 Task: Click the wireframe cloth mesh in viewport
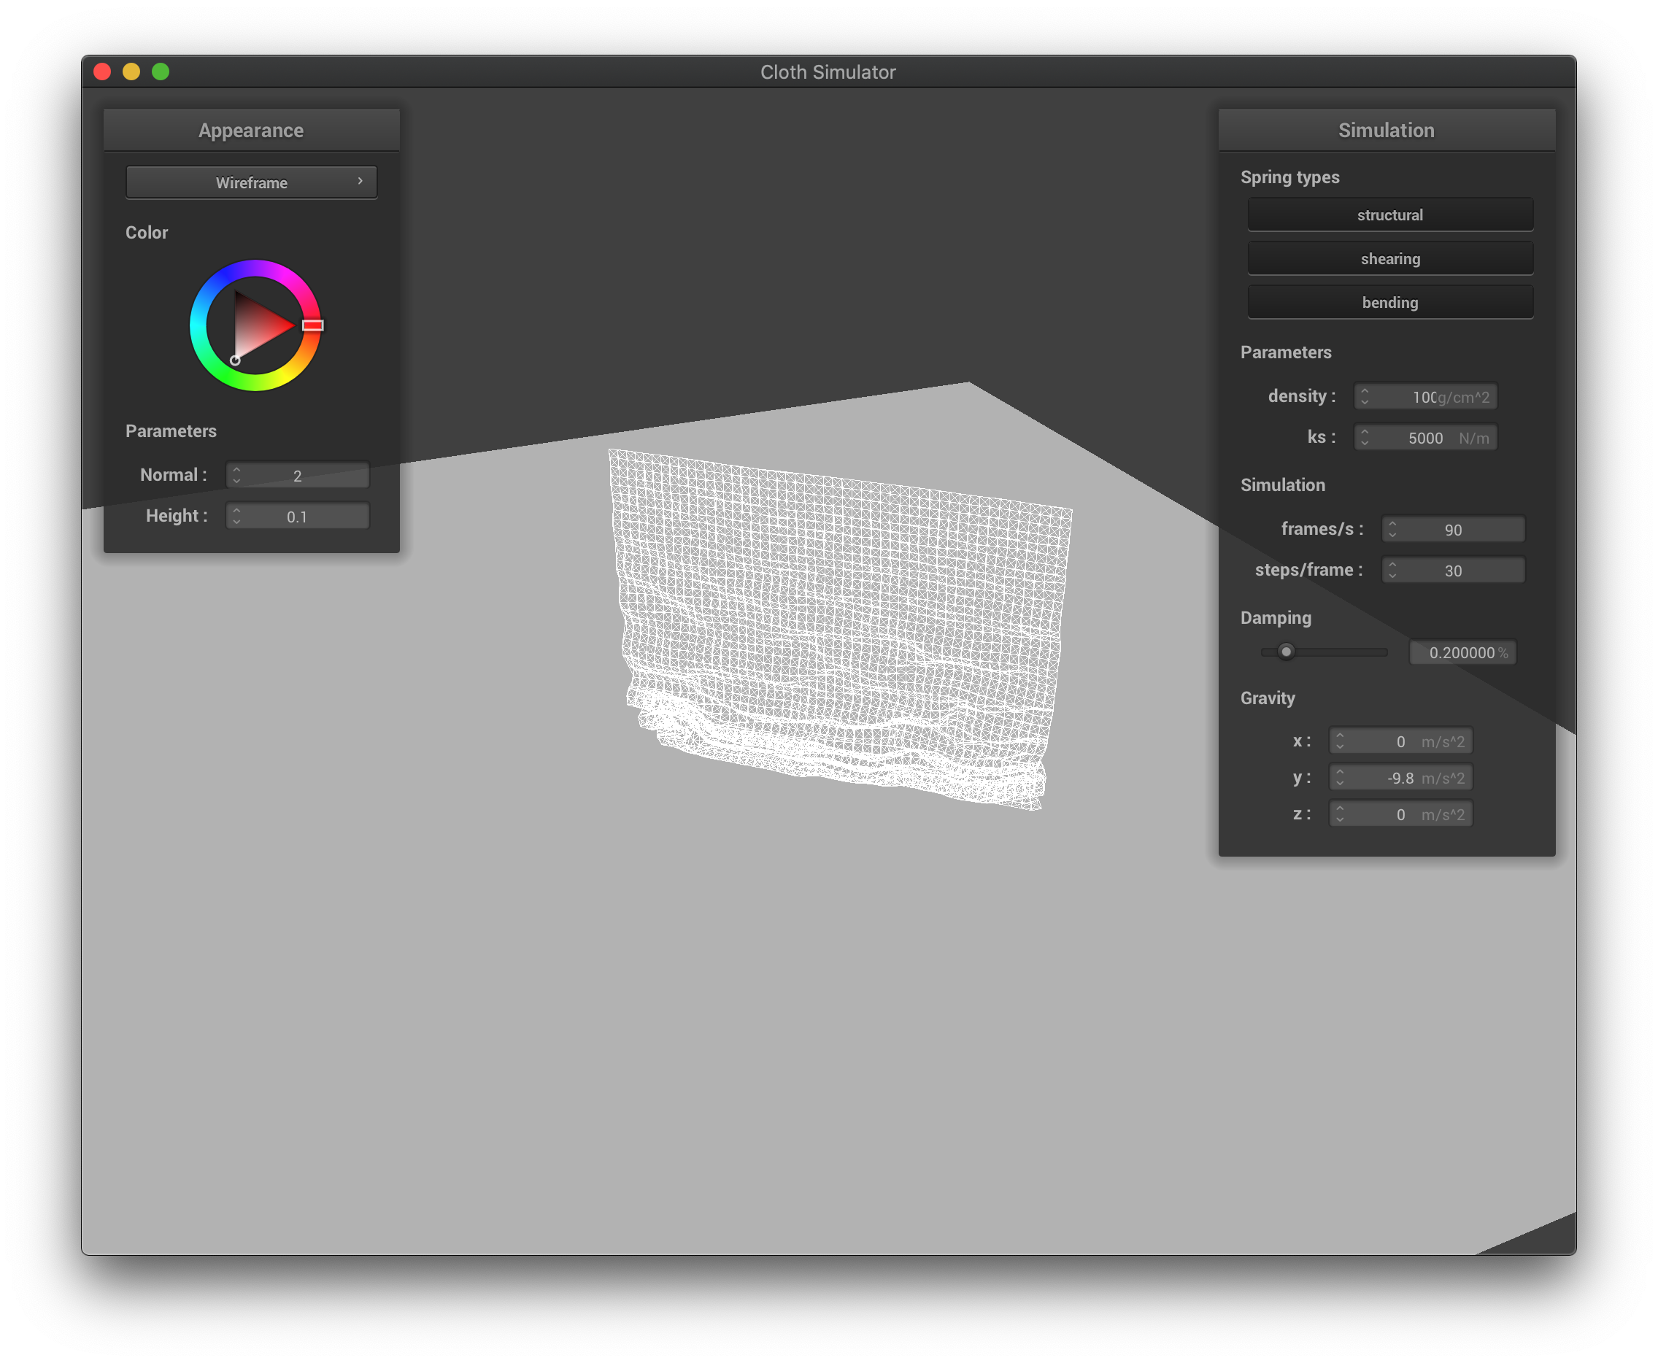coord(840,612)
